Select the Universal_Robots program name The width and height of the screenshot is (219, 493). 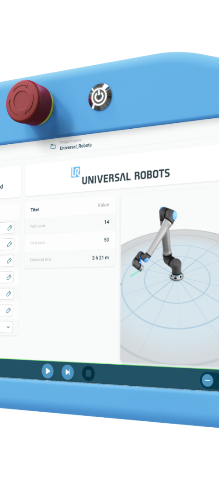tap(76, 146)
